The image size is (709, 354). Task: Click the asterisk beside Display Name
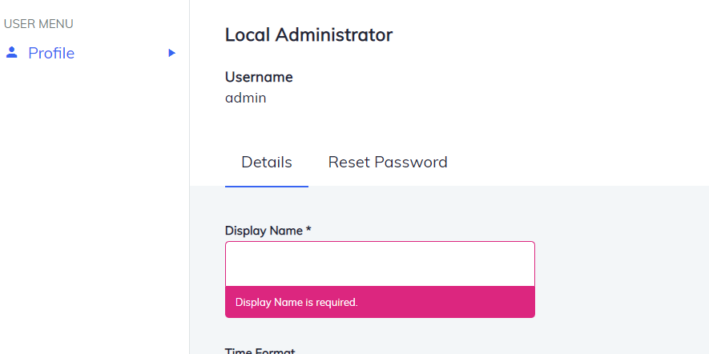(308, 230)
